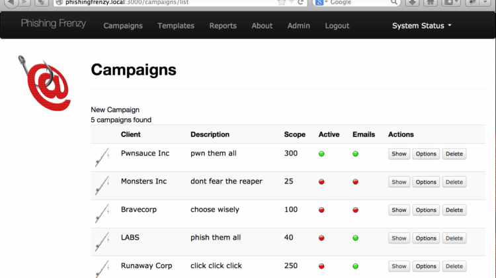Delete the LABS campaign
Screen dimensions: 496x278
[454, 238]
